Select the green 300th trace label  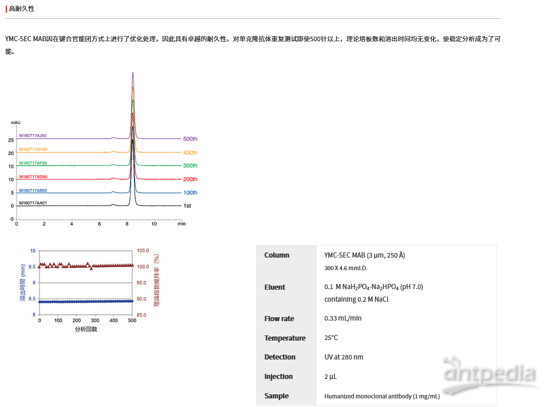(190, 165)
